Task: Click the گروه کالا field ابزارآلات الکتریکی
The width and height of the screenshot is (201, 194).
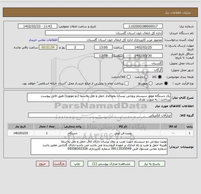Action: 100,115
